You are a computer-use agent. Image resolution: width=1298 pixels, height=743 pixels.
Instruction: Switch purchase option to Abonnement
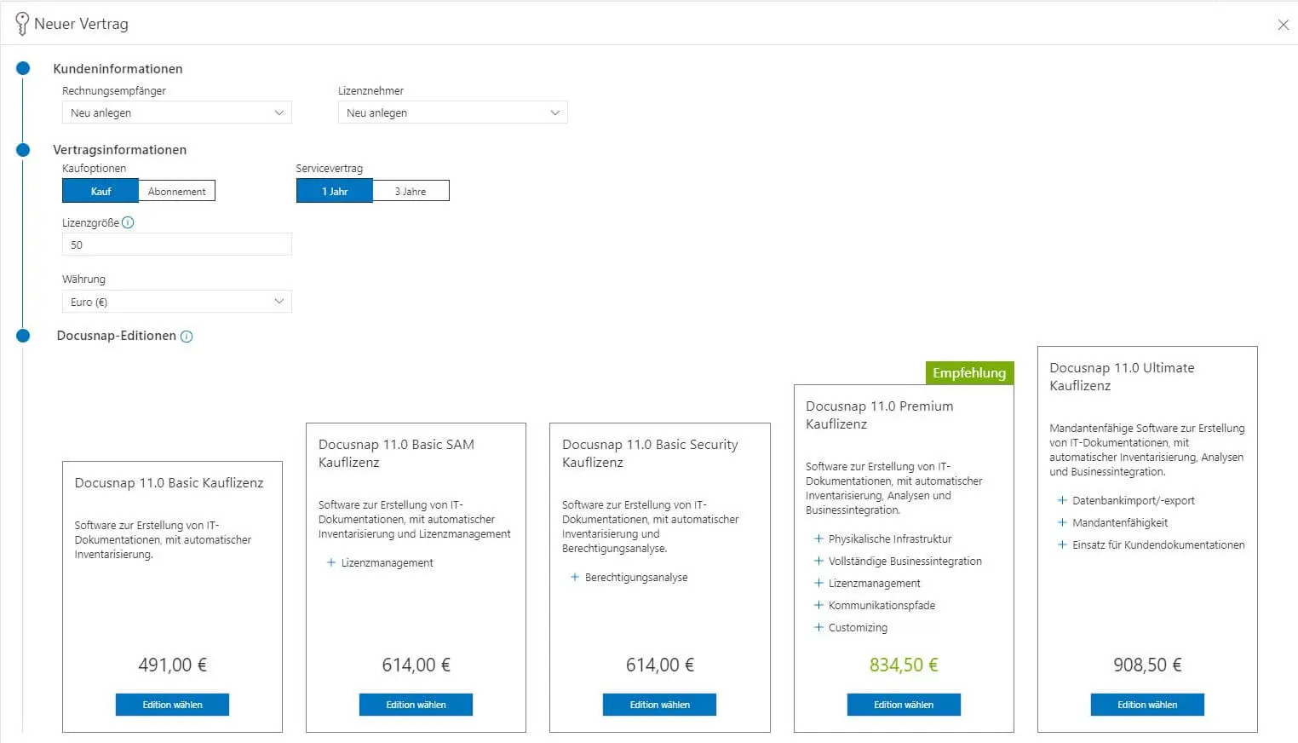[x=176, y=191]
